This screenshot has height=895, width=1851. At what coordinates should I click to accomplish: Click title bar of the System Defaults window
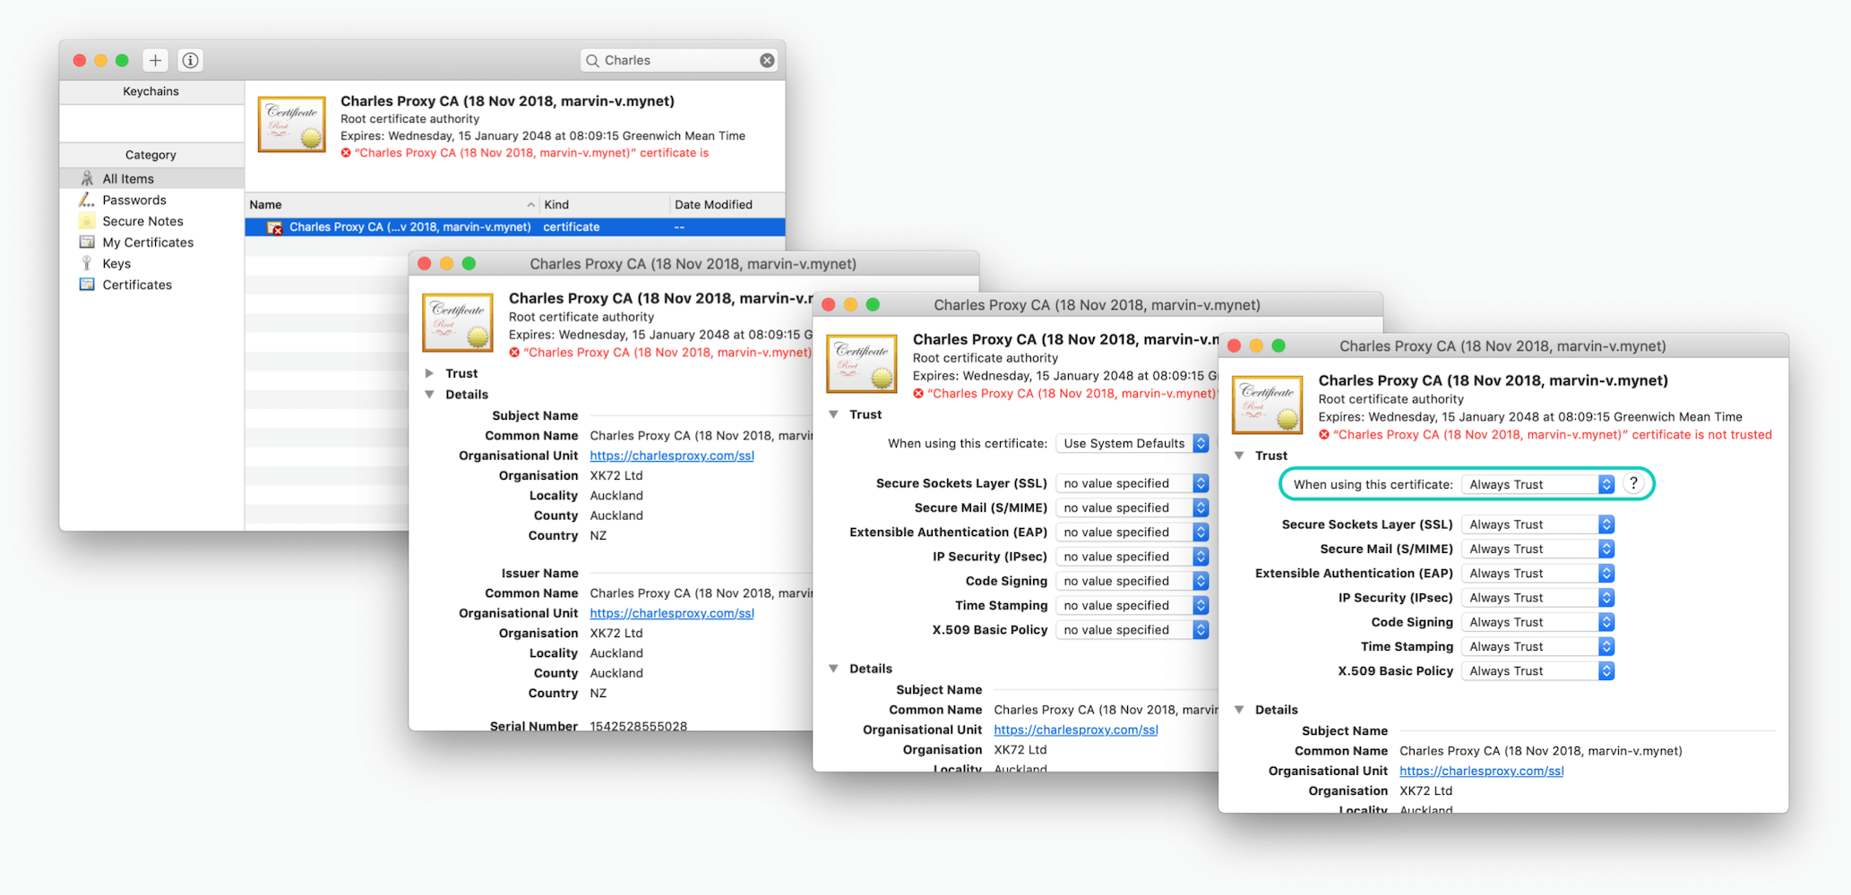click(x=1098, y=304)
